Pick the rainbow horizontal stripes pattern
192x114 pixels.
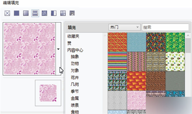(x=117, y=62)
